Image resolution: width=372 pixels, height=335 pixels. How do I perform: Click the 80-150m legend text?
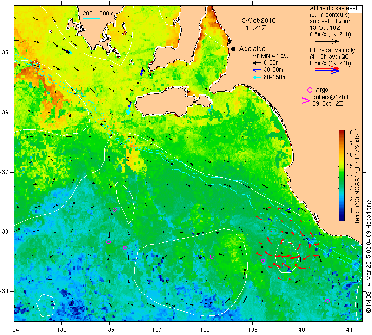(x=275, y=77)
